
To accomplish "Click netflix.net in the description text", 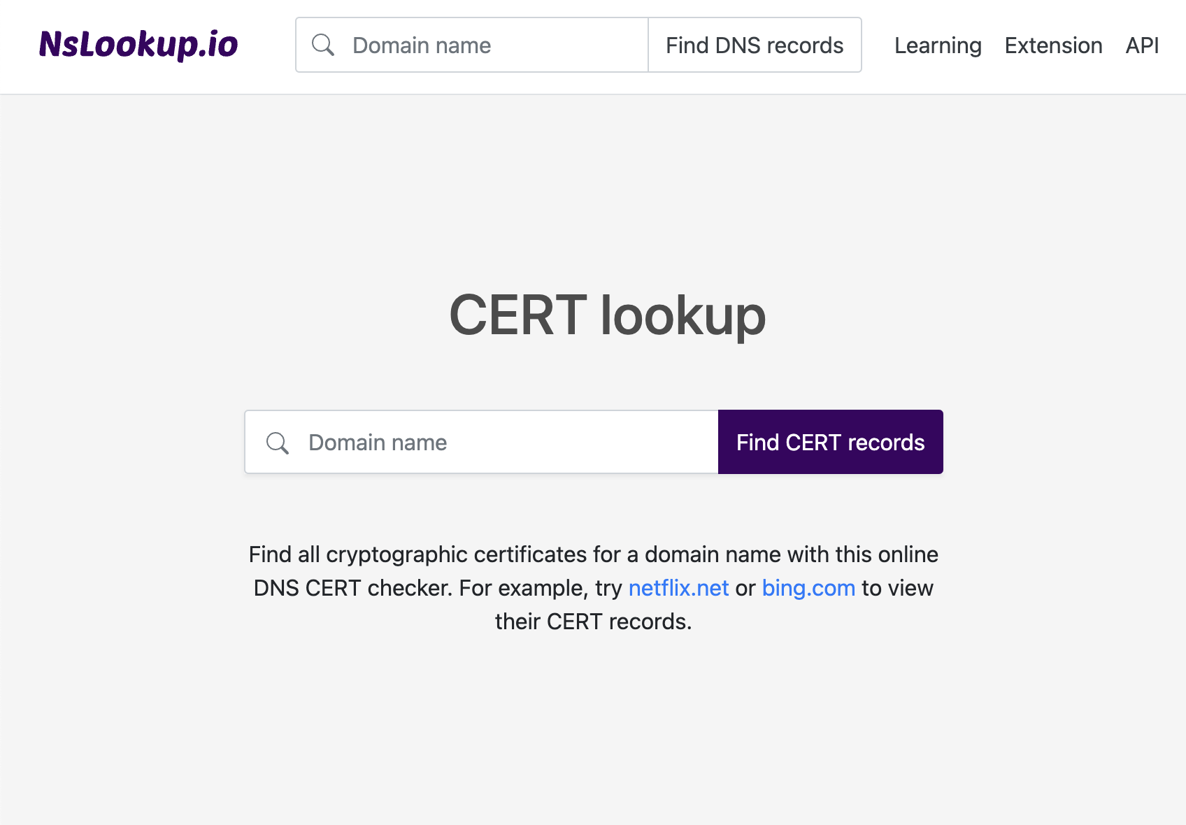I will (678, 588).
